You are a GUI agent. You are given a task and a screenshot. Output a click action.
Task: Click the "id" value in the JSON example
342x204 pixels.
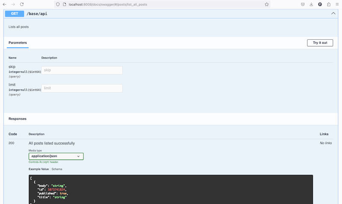[x=56, y=189]
